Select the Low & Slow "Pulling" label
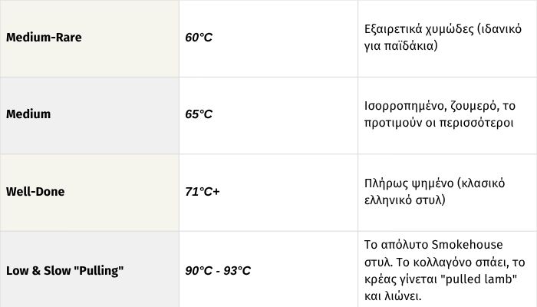This screenshot has width=537, height=307. pyautogui.click(x=64, y=271)
